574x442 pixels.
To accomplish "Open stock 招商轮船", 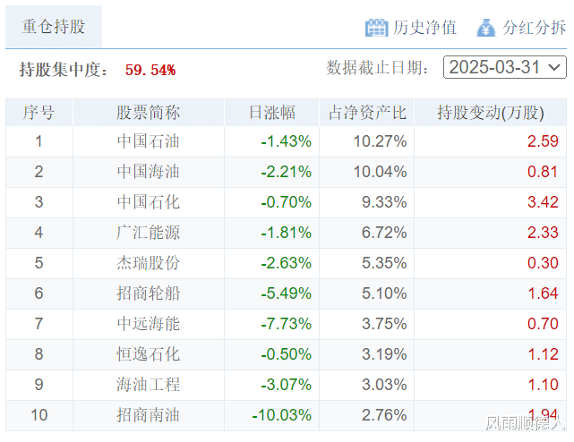I will 149,293.
